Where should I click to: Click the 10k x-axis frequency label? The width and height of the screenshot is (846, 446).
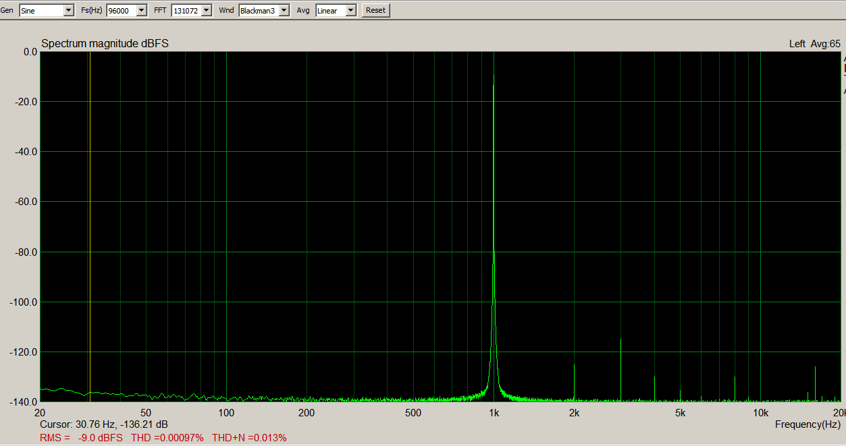760,413
